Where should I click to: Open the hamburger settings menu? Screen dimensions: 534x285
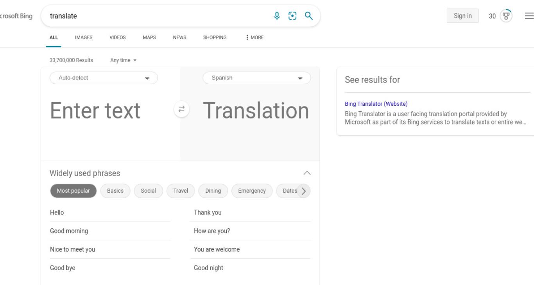tap(529, 16)
